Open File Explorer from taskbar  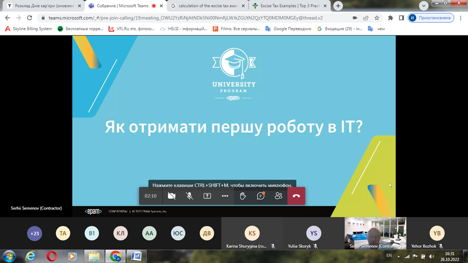click(x=94, y=256)
